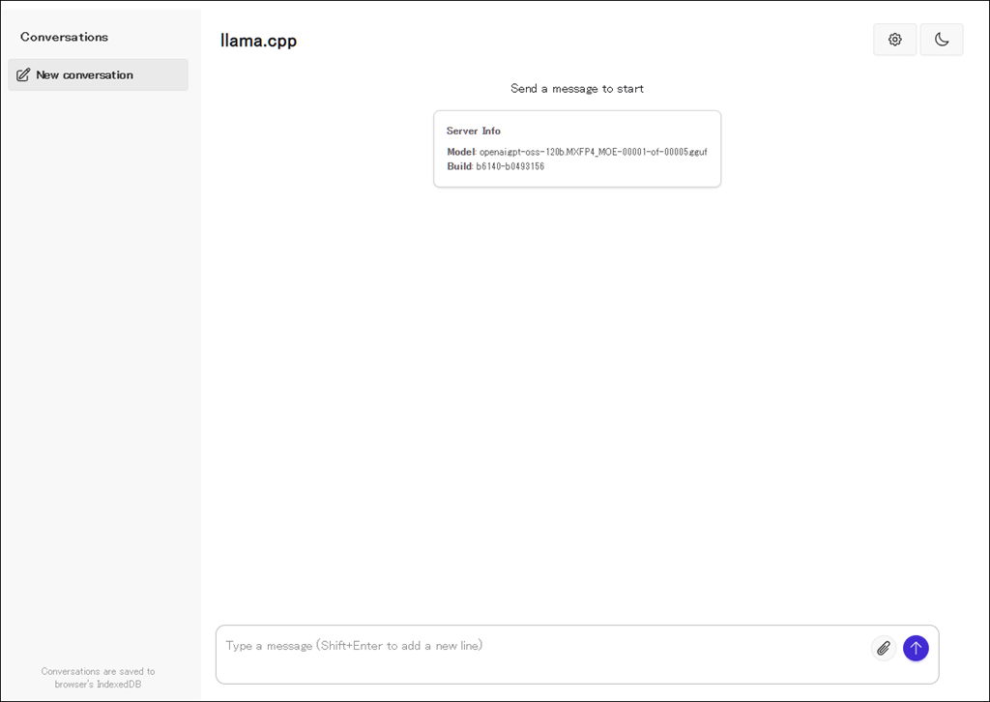This screenshot has height=702, width=990.
Task: Click the build number b6140-b0493156
Action: pyautogui.click(x=510, y=166)
